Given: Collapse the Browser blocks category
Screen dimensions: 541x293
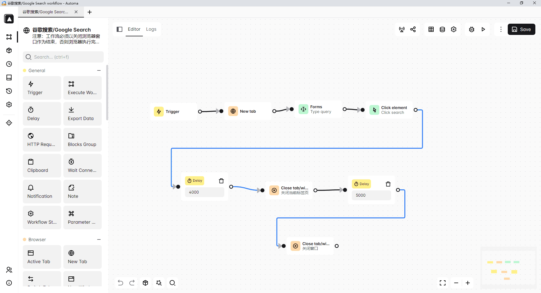Looking at the screenshot, I should click(x=99, y=239).
